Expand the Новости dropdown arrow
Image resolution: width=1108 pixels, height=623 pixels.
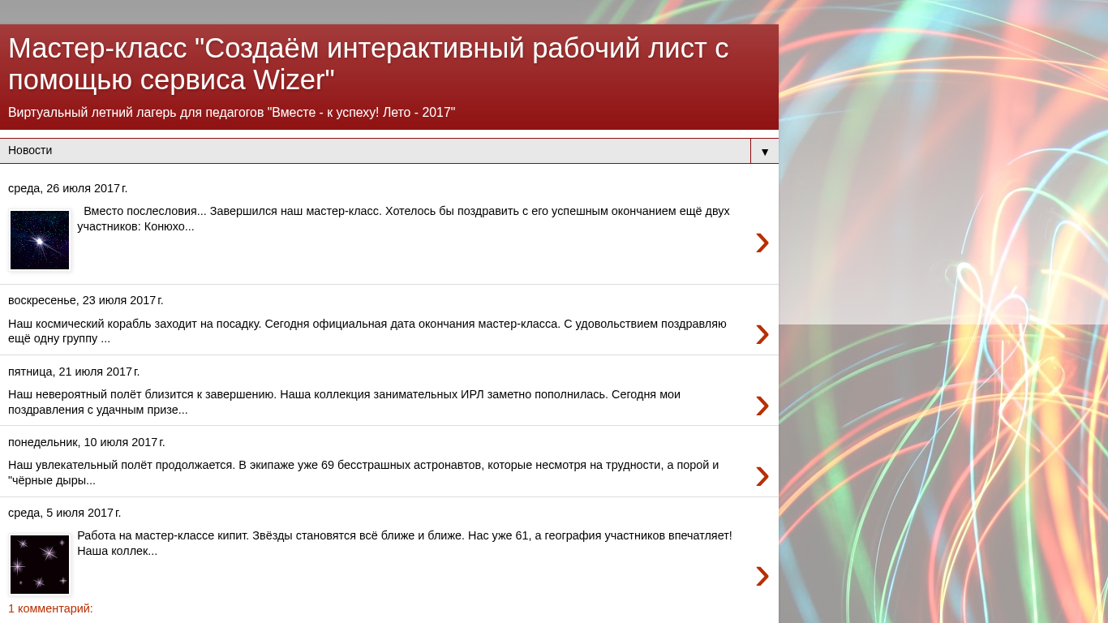765,152
